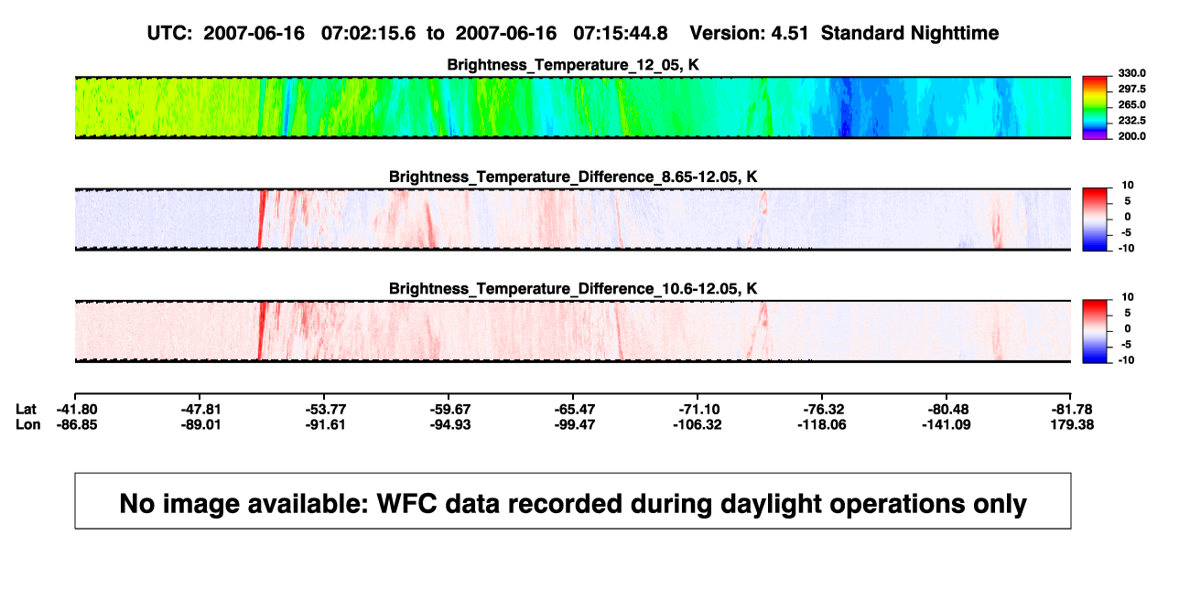Click the Brightness_Temperature_12_05 data strip image
Screen dimensions: 1190x610
pos(572,108)
